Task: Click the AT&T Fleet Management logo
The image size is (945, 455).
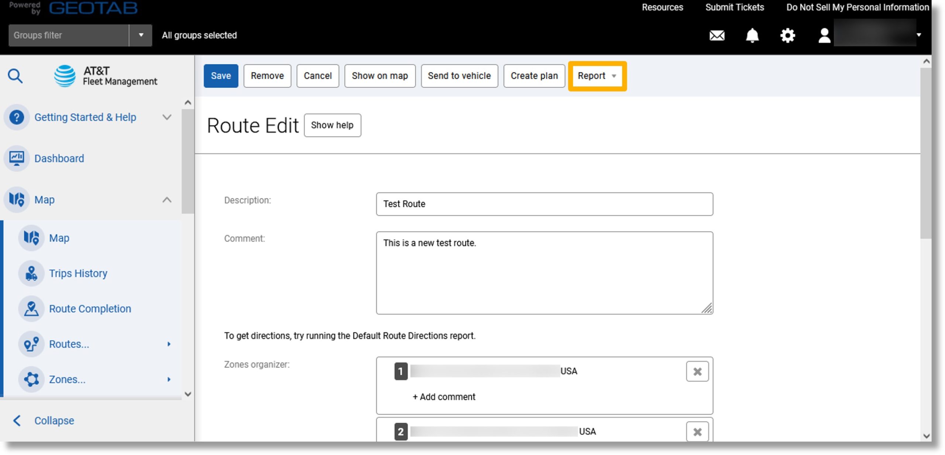Action: 106,76
